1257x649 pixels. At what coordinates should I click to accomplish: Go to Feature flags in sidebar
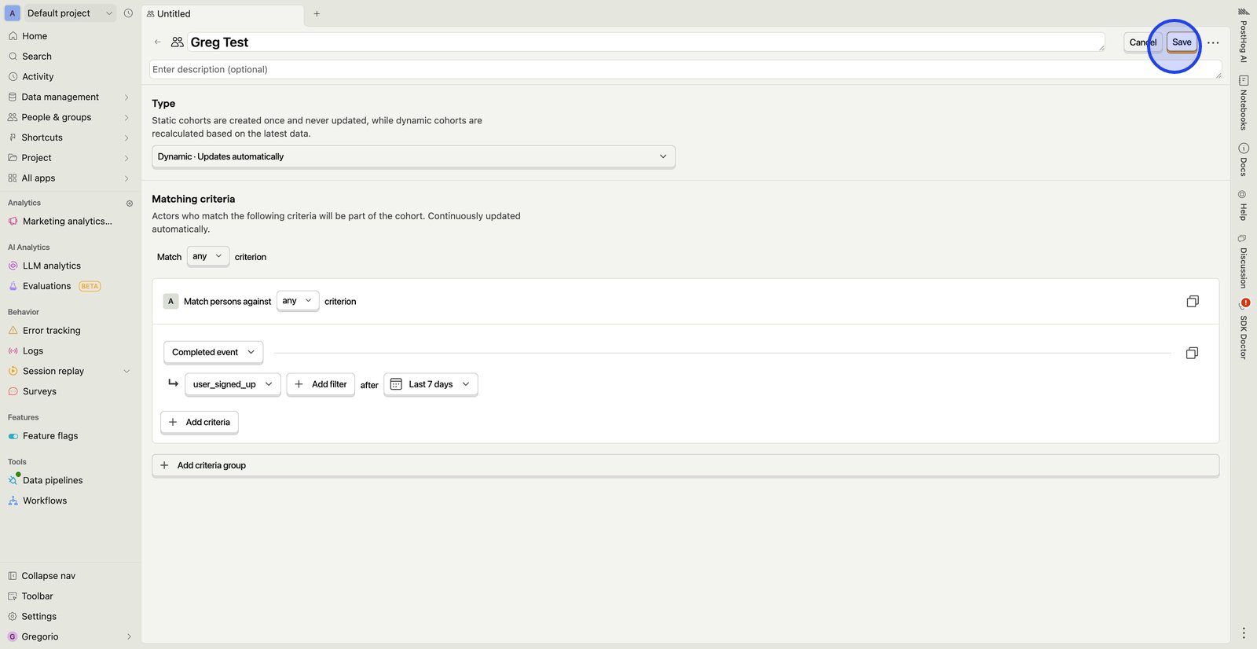tap(50, 436)
